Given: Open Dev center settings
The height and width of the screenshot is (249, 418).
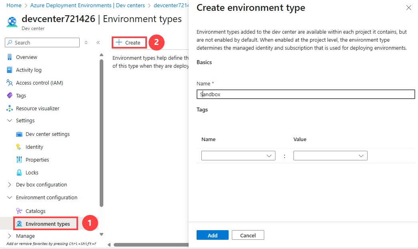Looking at the screenshot, I should (x=47, y=134).
